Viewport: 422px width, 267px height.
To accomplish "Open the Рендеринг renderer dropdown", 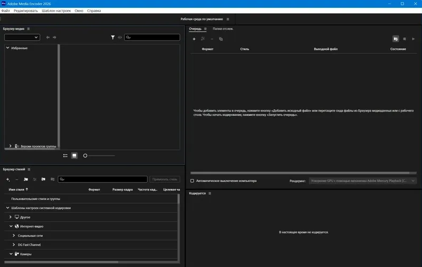I will pyautogui.click(x=363, y=181).
